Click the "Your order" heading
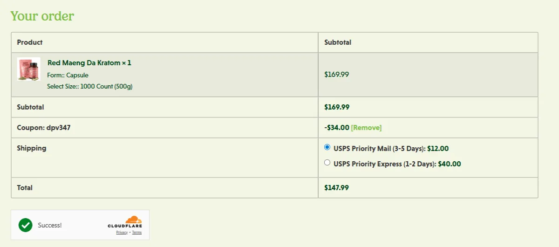The image size is (559, 247). (42, 16)
